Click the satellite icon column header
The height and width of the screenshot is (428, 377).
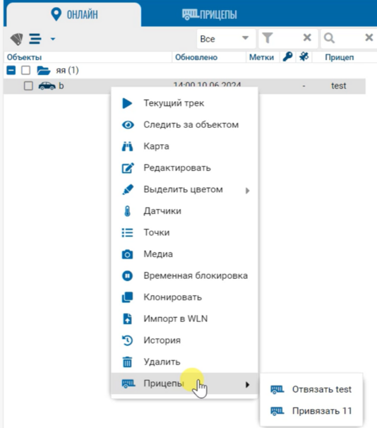[x=304, y=57]
